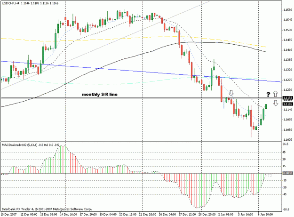Click the 1.1050 price axis label
The width and height of the screenshot is (294, 217).
(x=287, y=129)
